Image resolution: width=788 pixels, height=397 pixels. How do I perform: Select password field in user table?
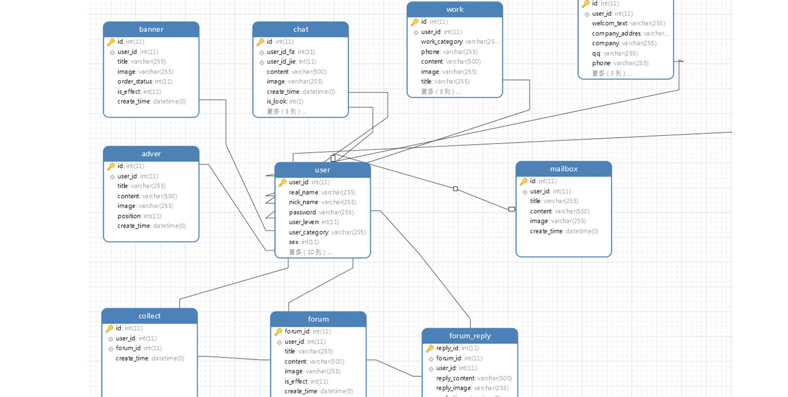click(322, 213)
